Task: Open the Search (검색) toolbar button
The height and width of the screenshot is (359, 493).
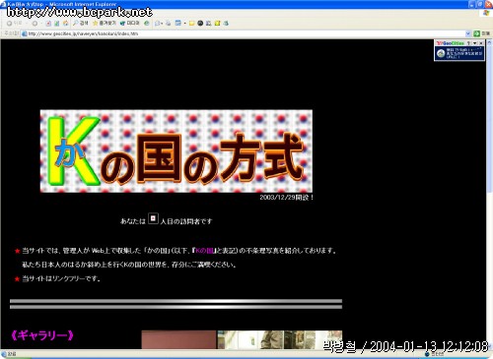Action: click(81, 24)
